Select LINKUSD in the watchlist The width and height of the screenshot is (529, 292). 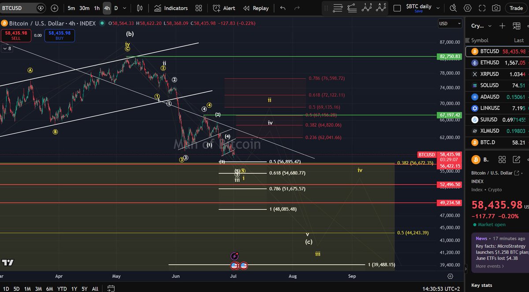point(498,108)
